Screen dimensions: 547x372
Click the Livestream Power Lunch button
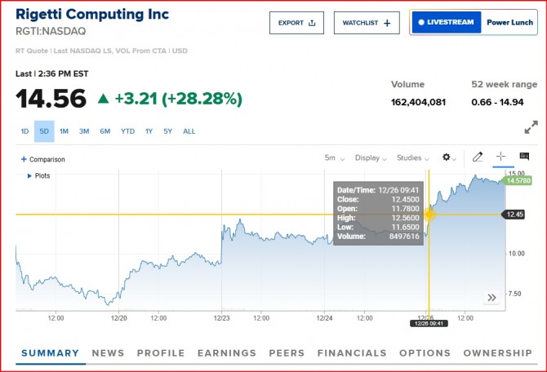coord(471,23)
